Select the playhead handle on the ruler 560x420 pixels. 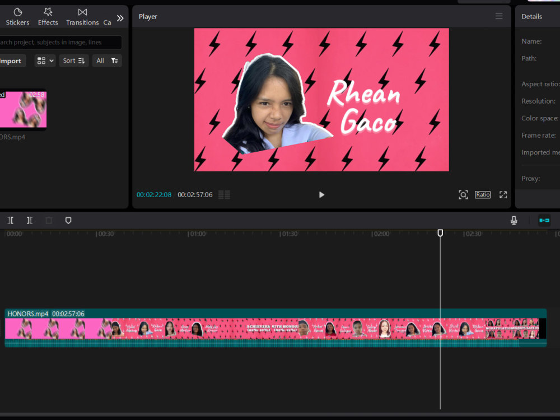click(440, 233)
